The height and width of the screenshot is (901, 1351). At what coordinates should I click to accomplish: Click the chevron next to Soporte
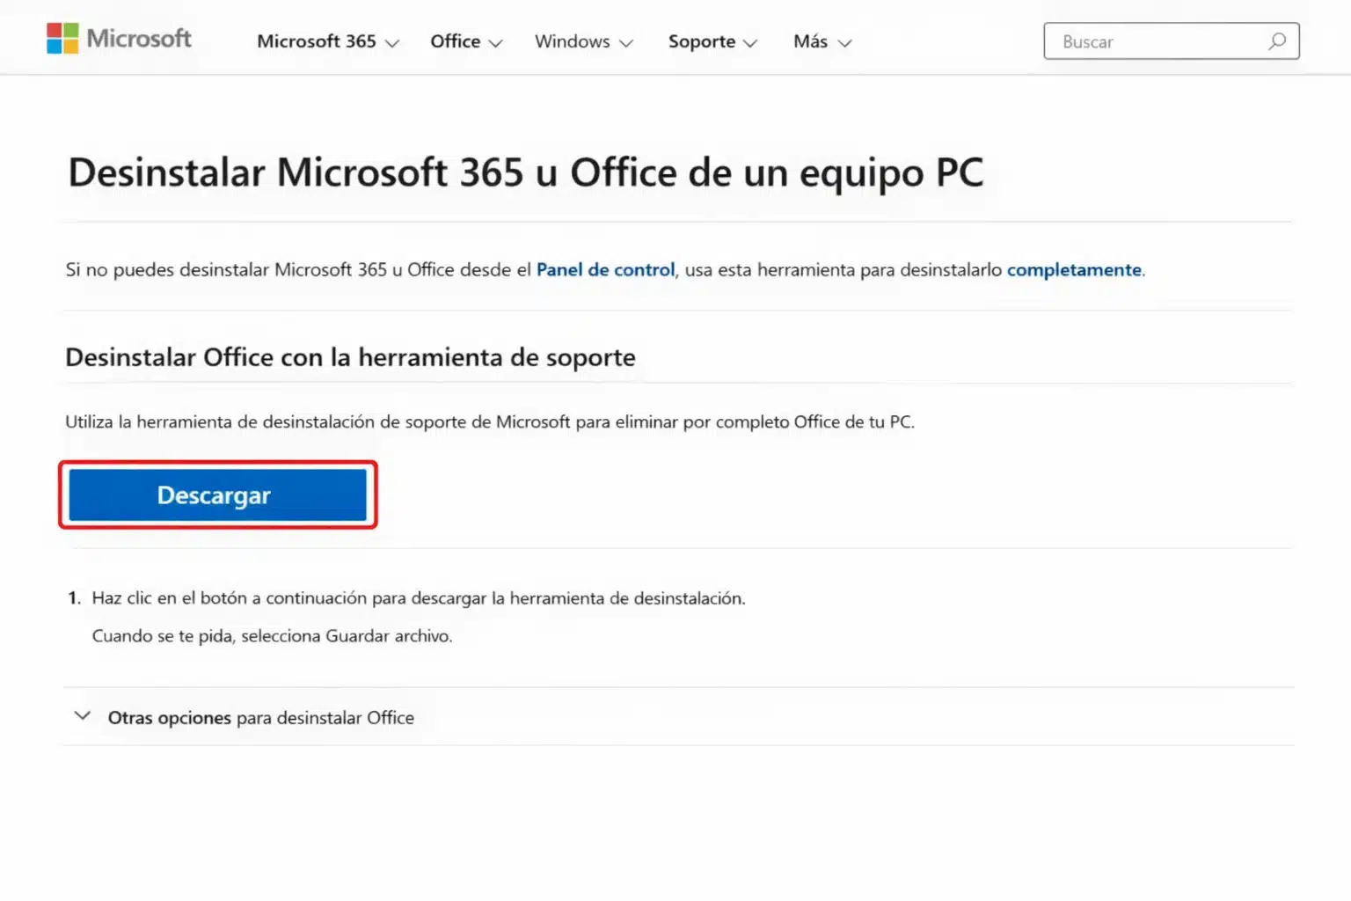tap(751, 42)
